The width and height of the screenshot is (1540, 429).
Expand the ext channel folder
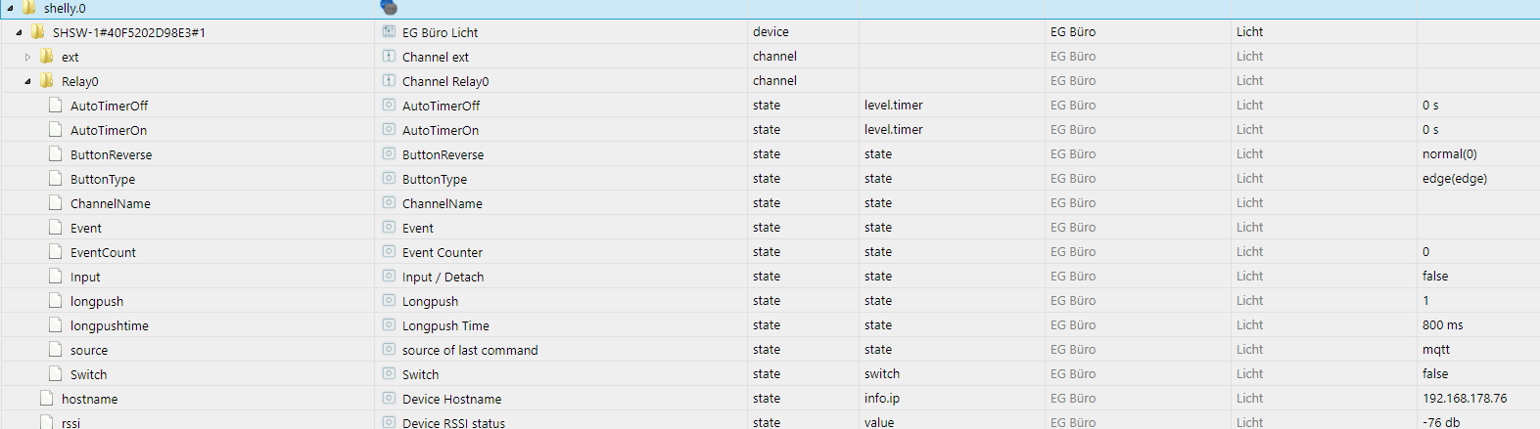coord(27,57)
